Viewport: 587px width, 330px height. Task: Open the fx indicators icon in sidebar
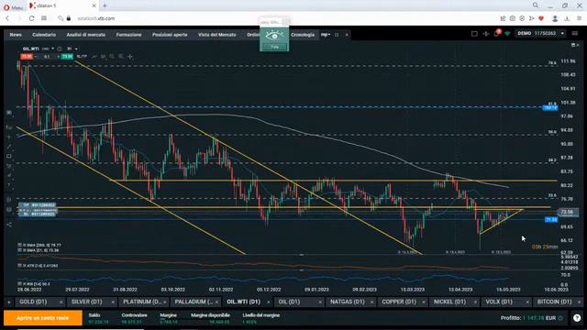tap(9, 127)
